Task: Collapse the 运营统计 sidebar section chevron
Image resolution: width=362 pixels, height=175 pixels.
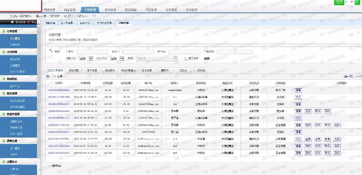Action: click(x=36, y=162)
